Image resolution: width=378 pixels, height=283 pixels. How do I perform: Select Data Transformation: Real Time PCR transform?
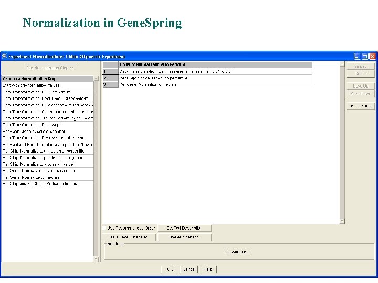[48, 99]
